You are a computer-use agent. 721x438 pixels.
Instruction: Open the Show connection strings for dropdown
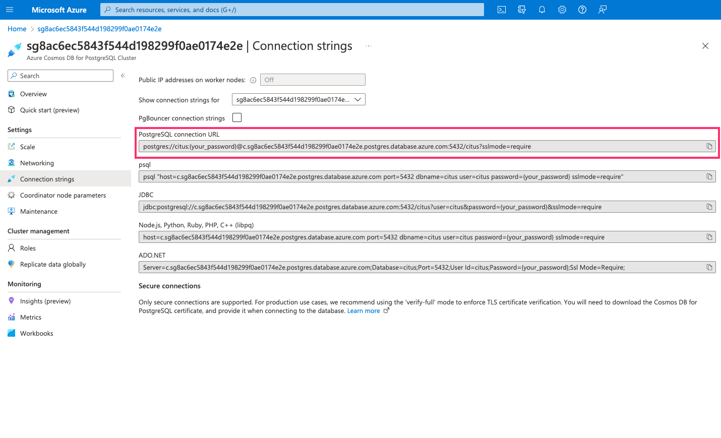(x=298, y=99)
